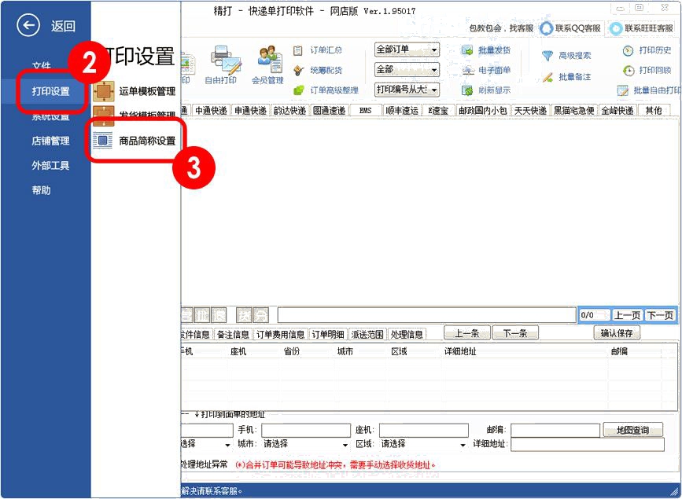Click the back arrow circle icon
This screenshot has height=499, width=682.
tap(28, 26)
